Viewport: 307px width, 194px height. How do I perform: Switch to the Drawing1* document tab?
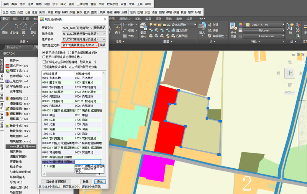coord(14,47)
